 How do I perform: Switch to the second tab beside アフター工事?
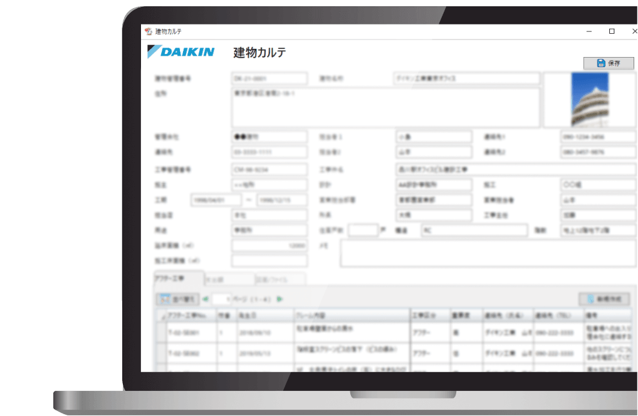coord(229,279)
